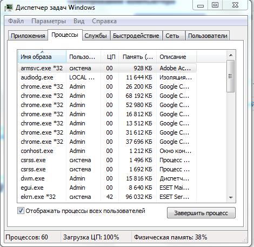Image resolution: width=254 pixels, height=247 pixels.
Task: Click Загрузка ЦП: 100% status entry
Action: 91,237
